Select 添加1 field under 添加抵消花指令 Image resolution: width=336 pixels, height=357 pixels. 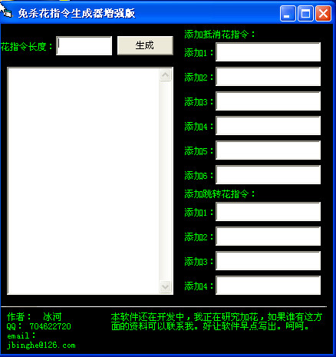(268, 52)
